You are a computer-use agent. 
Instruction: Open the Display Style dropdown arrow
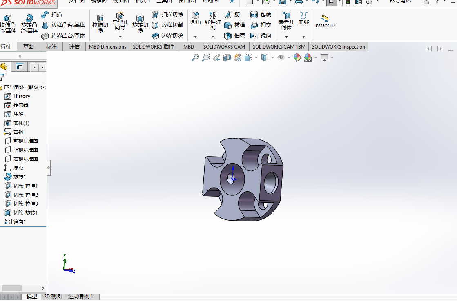[x=272, y=58]
